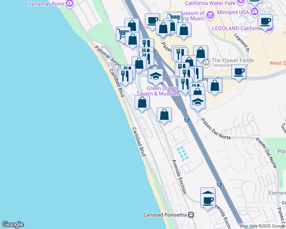The image size is (286, 229).
Task: Select The Flower Fields text label
Action: (x=233, y=60)
